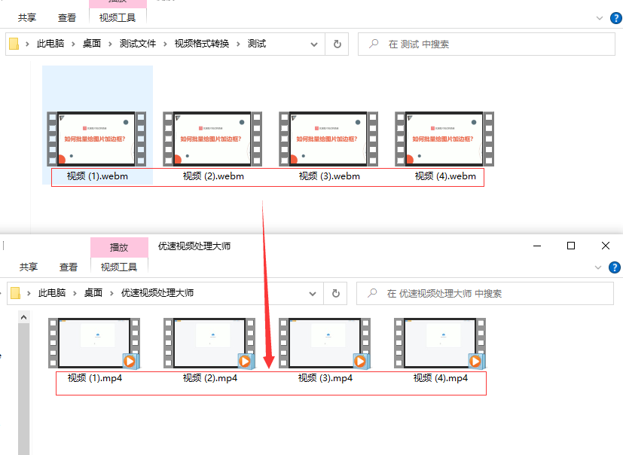Click the play overlay on 视频 (4).mp4 thumbnail

475,360
